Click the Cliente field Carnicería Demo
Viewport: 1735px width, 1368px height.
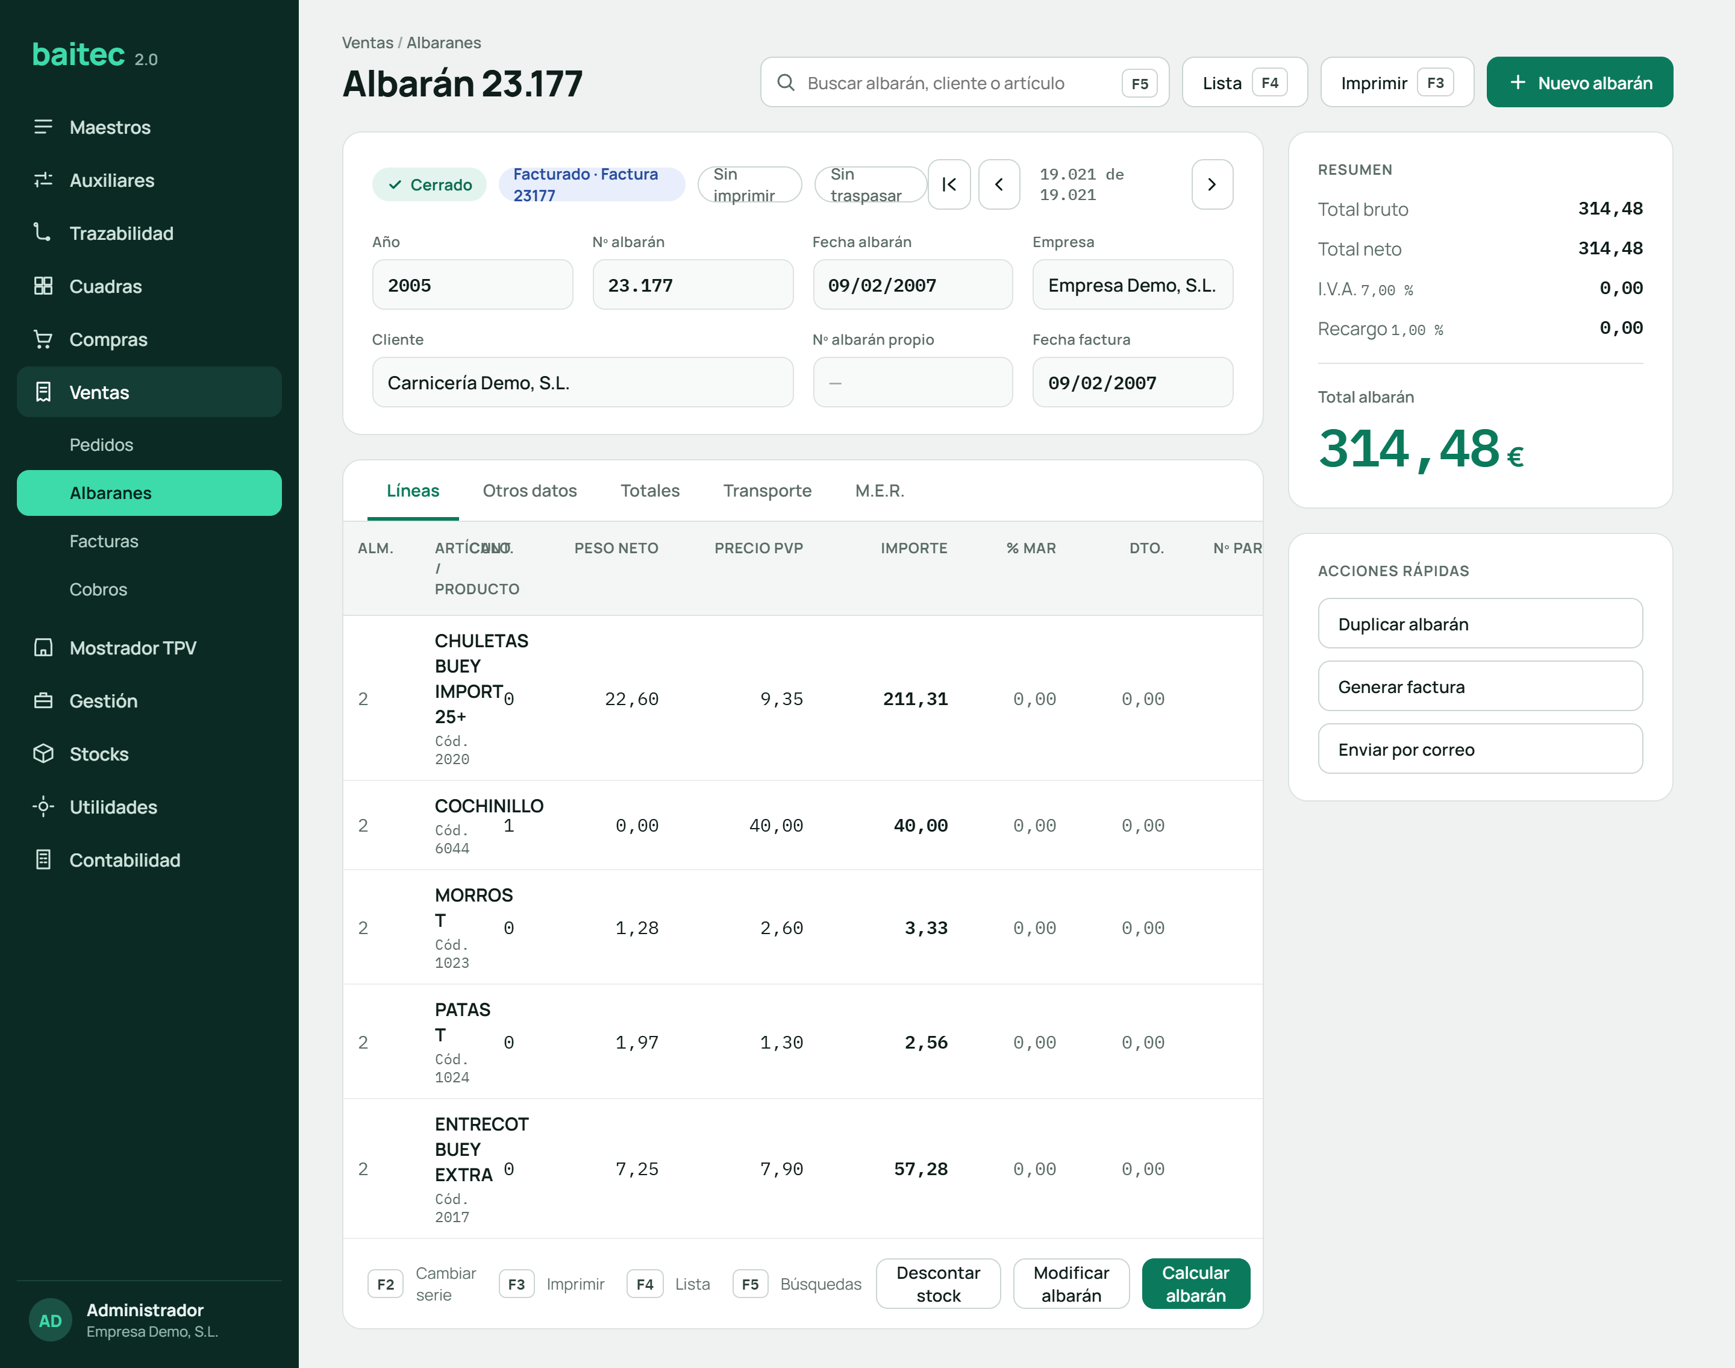coord(583,382)
